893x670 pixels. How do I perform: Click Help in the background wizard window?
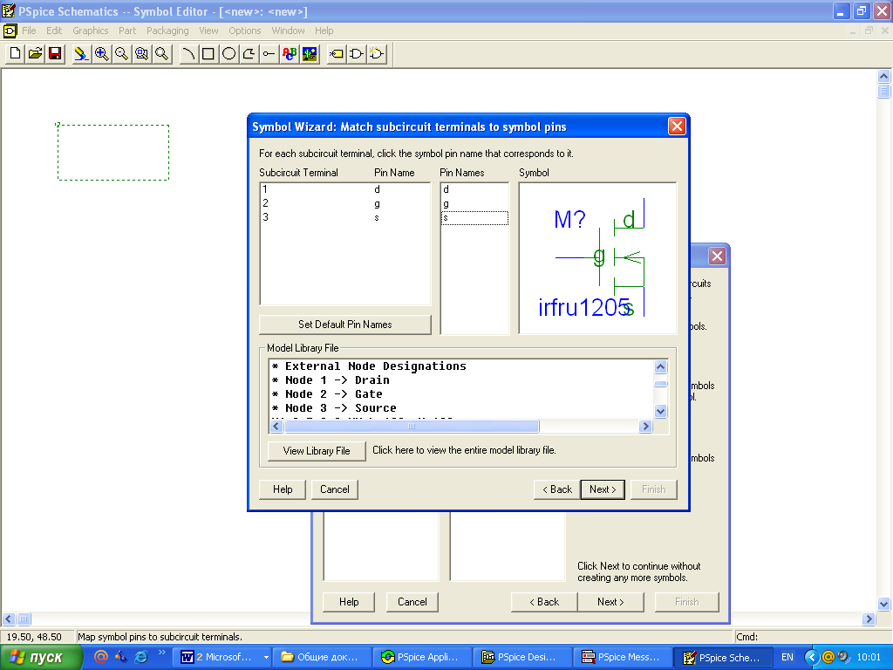pos(349,602)
